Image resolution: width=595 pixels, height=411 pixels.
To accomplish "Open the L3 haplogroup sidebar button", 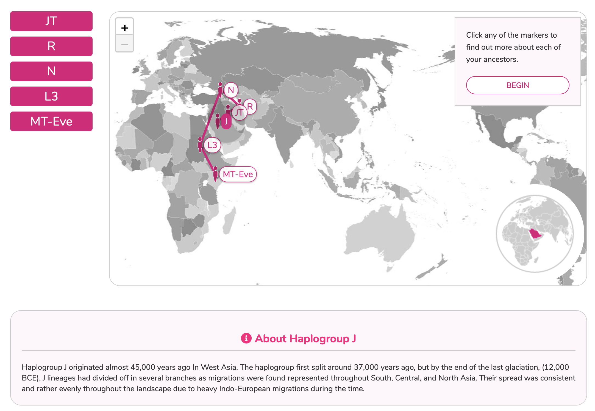I will tap(51, 96).
